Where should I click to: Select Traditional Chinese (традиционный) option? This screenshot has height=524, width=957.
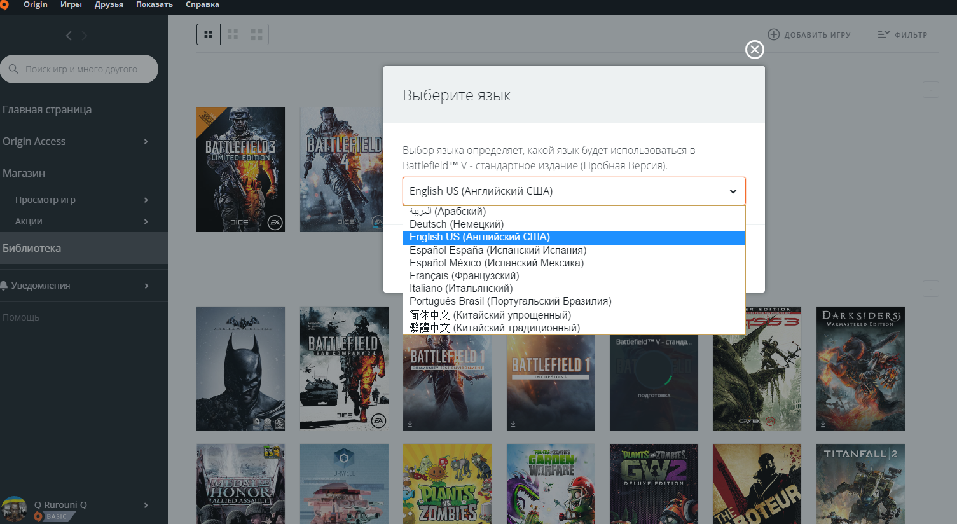[x=574, y=328]
